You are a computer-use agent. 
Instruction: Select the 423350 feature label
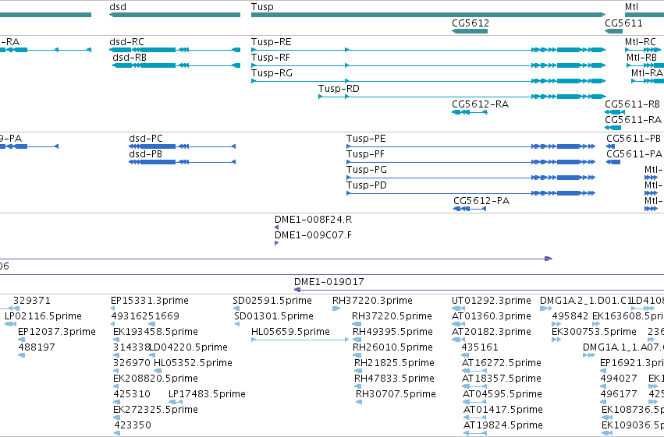133,426
